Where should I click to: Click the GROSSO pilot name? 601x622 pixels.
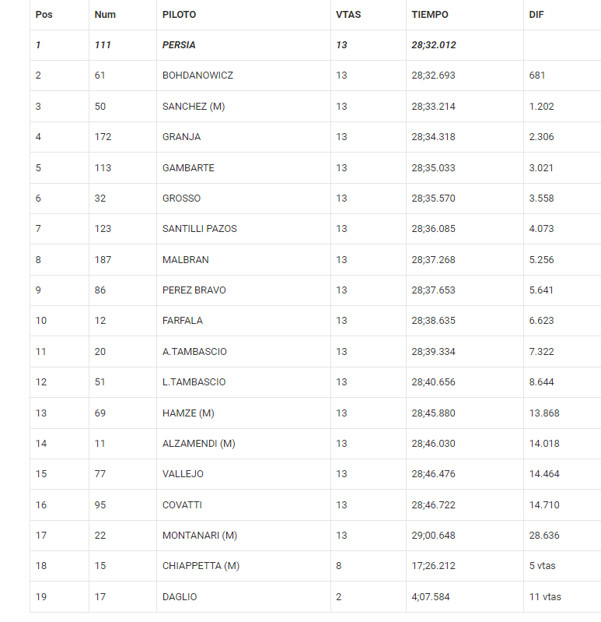click(181, 199)
